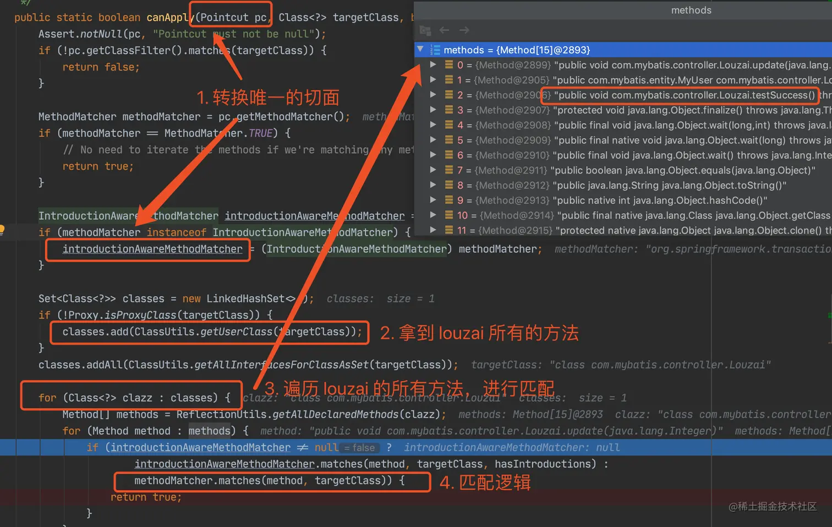832x527 pixels.
Task: Expand element 11 (Method@2915)
Action: pos(434,230)
